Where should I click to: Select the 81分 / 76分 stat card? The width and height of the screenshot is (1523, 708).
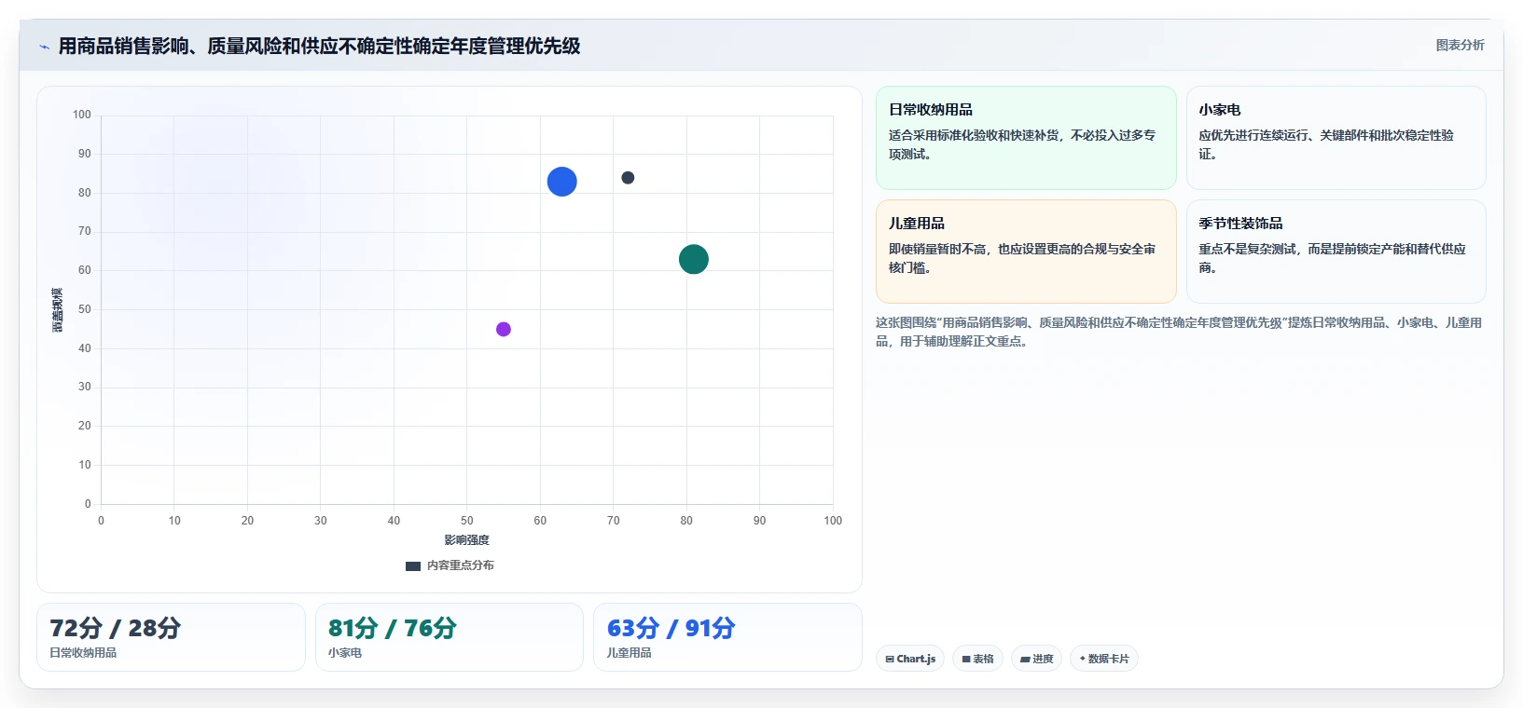pyautogui.click(x=450, y=637)
